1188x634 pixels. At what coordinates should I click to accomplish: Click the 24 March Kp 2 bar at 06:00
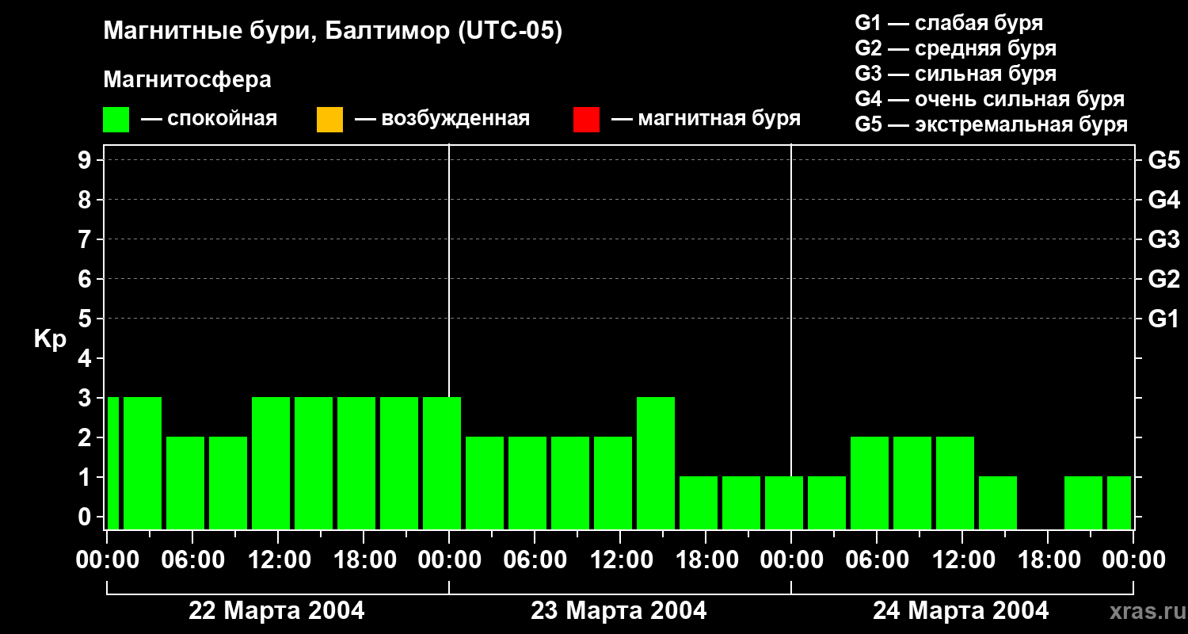click(870, 483)
